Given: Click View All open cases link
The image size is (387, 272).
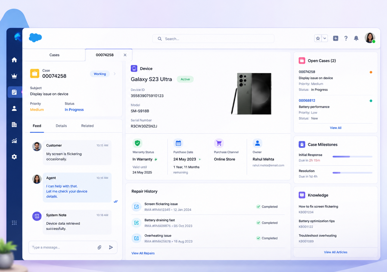Looking at the screenshot, I should pos(335,128).
